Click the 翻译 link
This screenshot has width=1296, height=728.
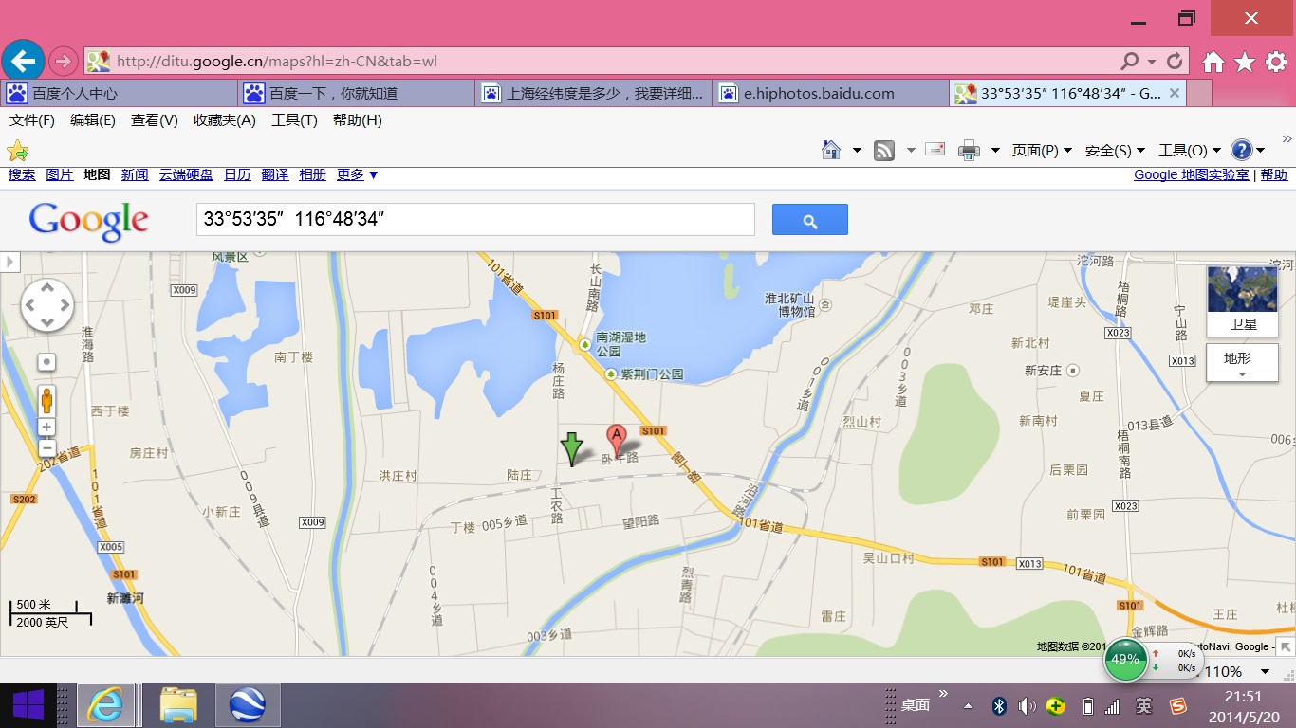pyautogui.click(x=275, y=174)
